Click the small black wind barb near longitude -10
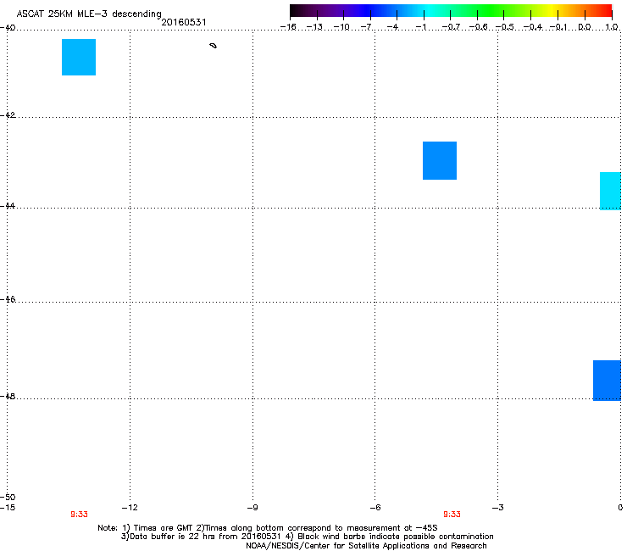 click(x=214, y=46)
